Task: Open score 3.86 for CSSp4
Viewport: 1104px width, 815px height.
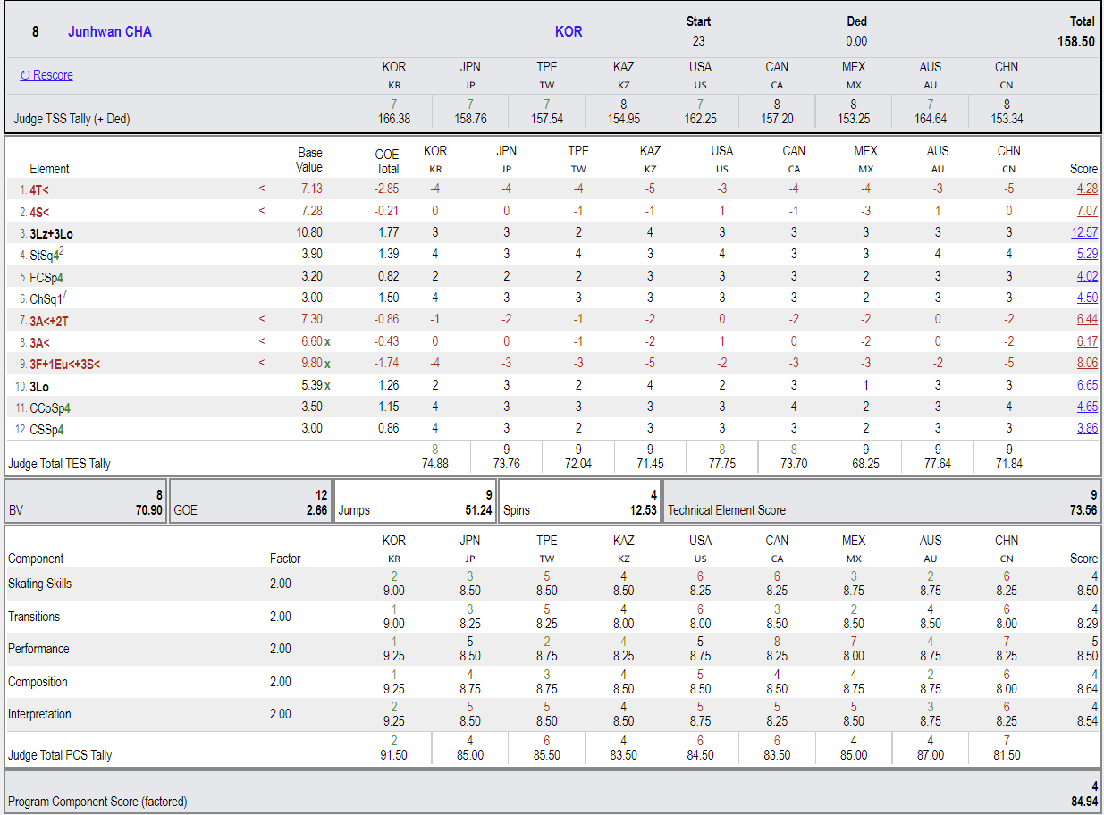Action: tap(1087, 428)
